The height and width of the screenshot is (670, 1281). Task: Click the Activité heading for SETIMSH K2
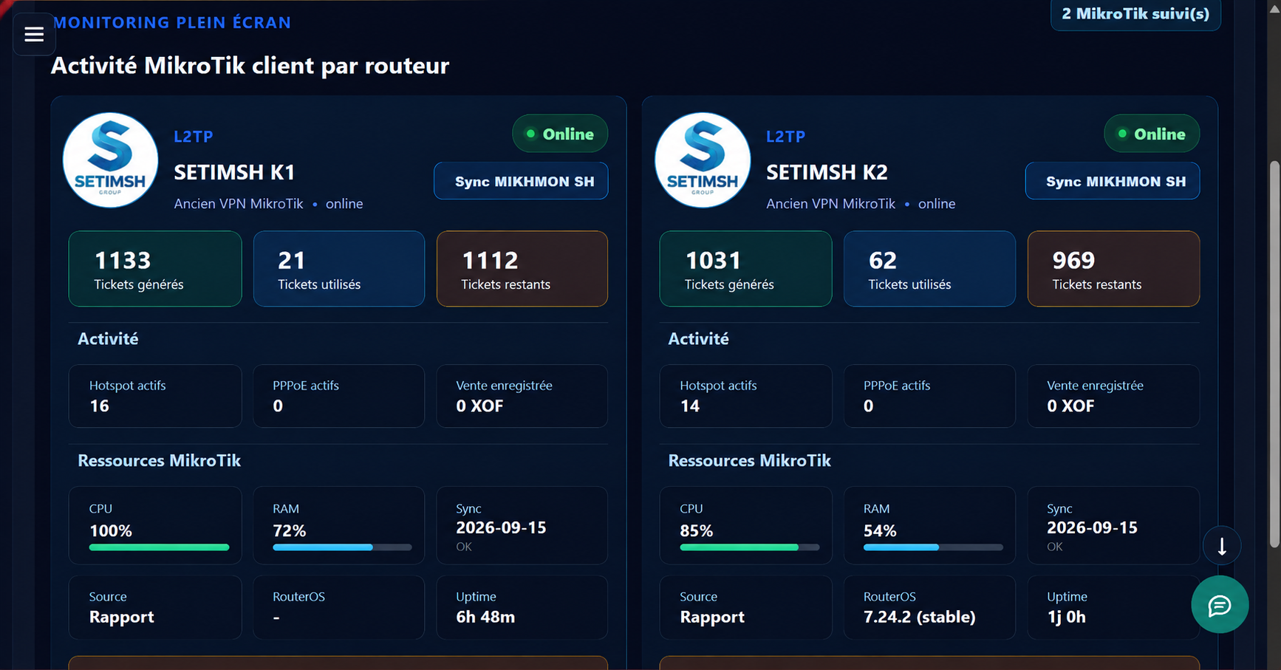(x=698, y=339)
